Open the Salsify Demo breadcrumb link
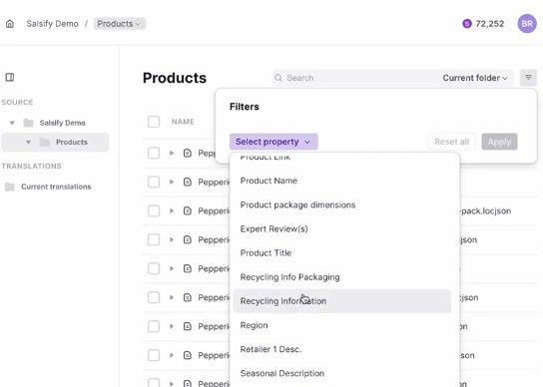The height and width of the screenshot is (387, 543). [x=52, y=24]
